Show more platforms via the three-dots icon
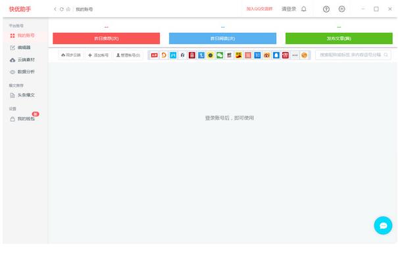The height and width of the screenshot is (255, 398). (x=295, y=55)
